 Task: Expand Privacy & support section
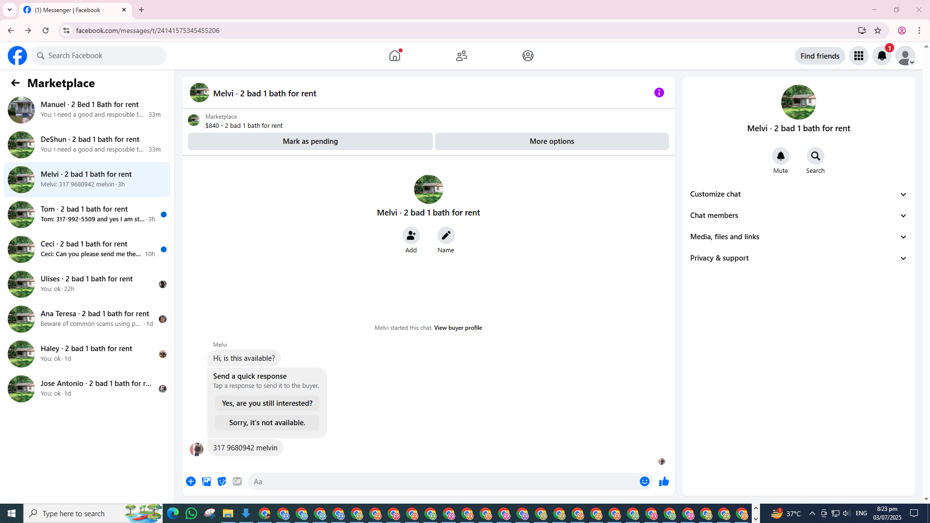coord(798,258)
